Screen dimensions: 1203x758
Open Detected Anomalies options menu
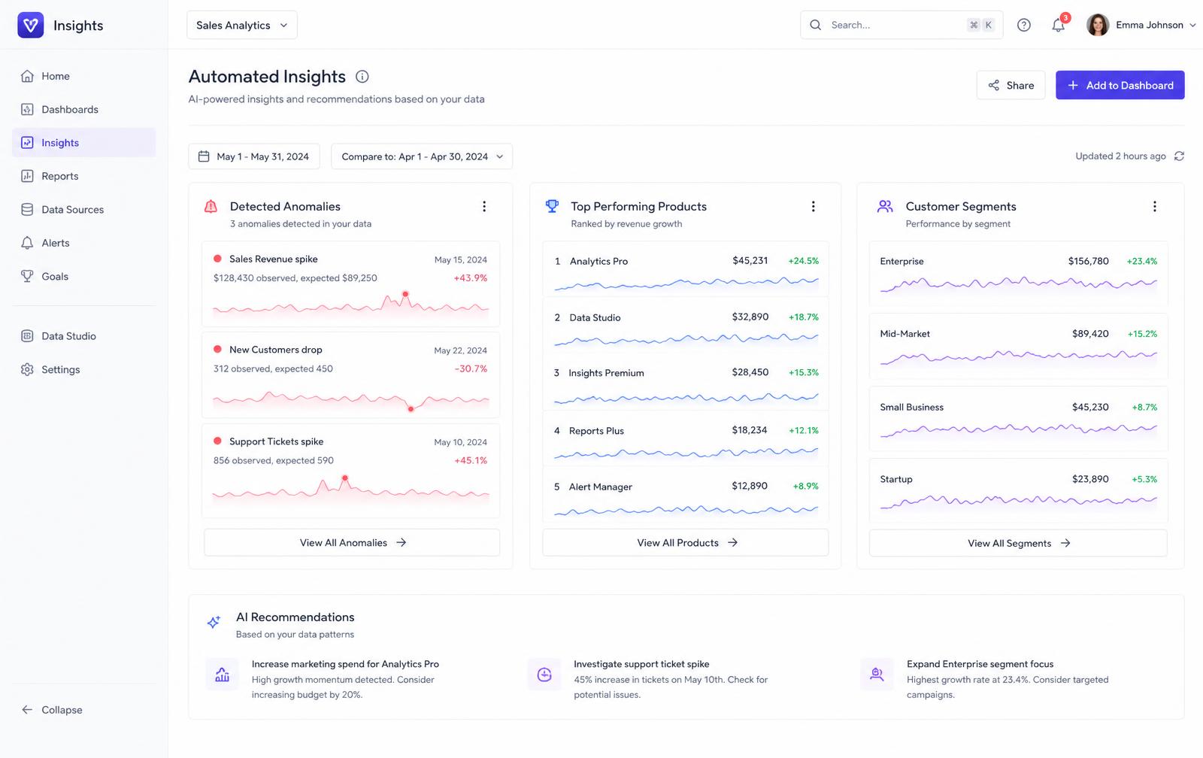point(484,206)
